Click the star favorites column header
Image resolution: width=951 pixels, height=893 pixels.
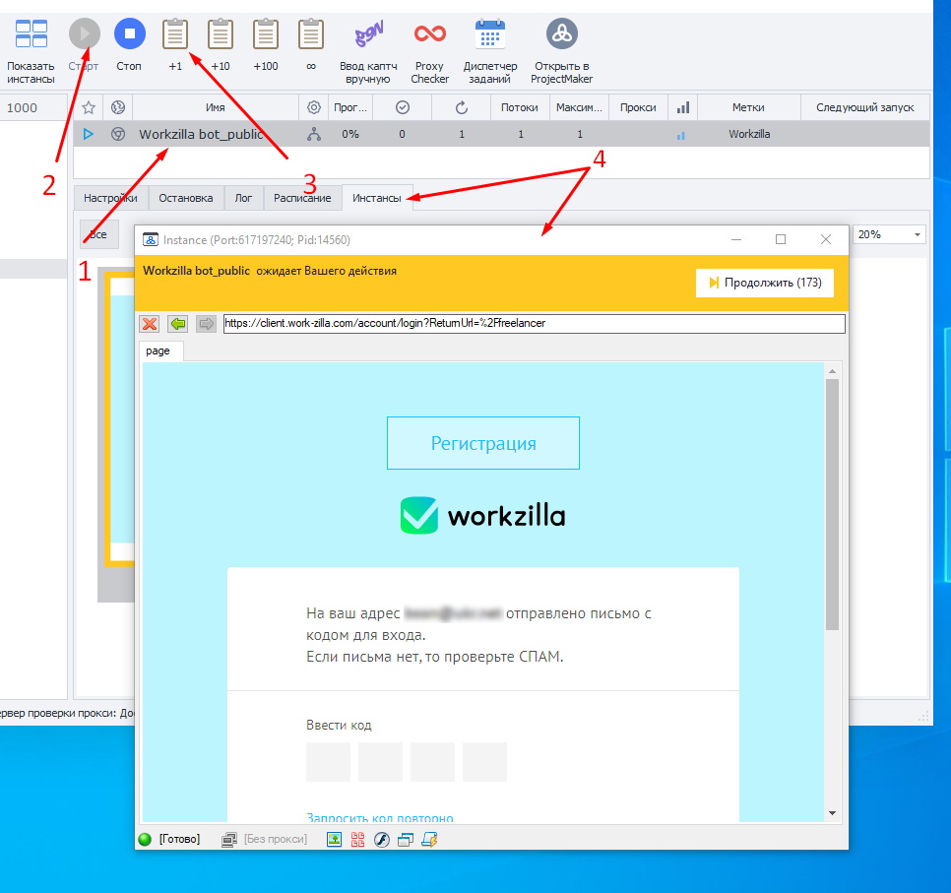pyautogui.click(x=89, y=107)
